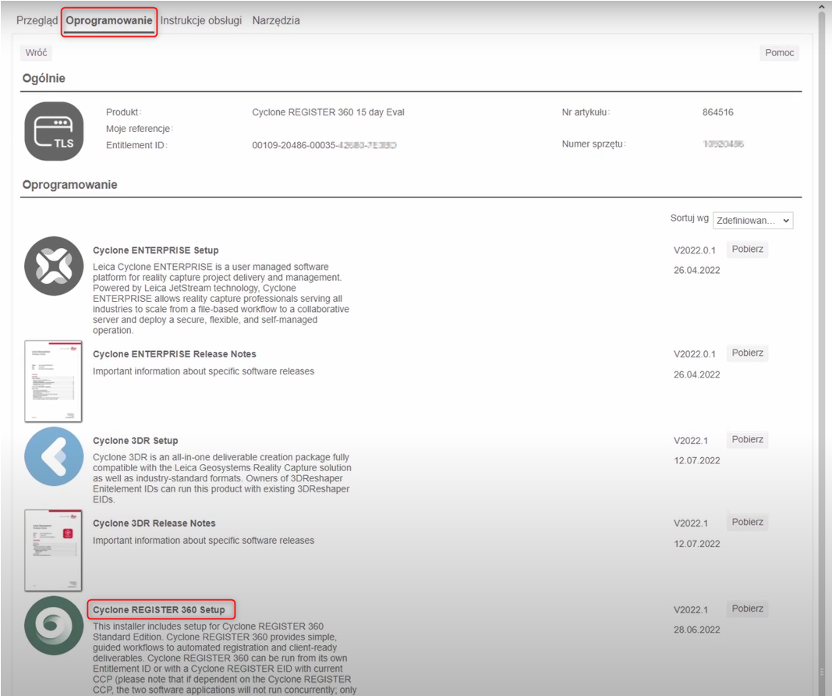Download Cyclone 3DR Setup via Pobierz

point(747,440)
